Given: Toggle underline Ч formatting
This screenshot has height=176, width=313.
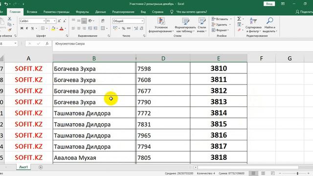Looking at the screenshot, I should 32,28.
